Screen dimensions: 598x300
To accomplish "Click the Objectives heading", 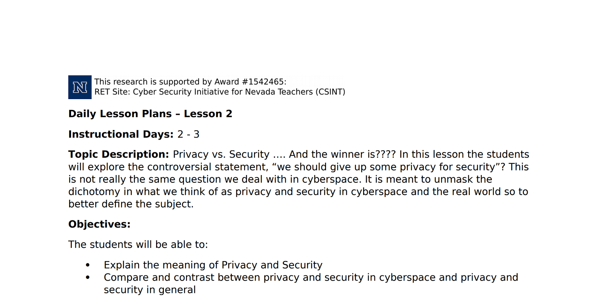I will [99, 224].
